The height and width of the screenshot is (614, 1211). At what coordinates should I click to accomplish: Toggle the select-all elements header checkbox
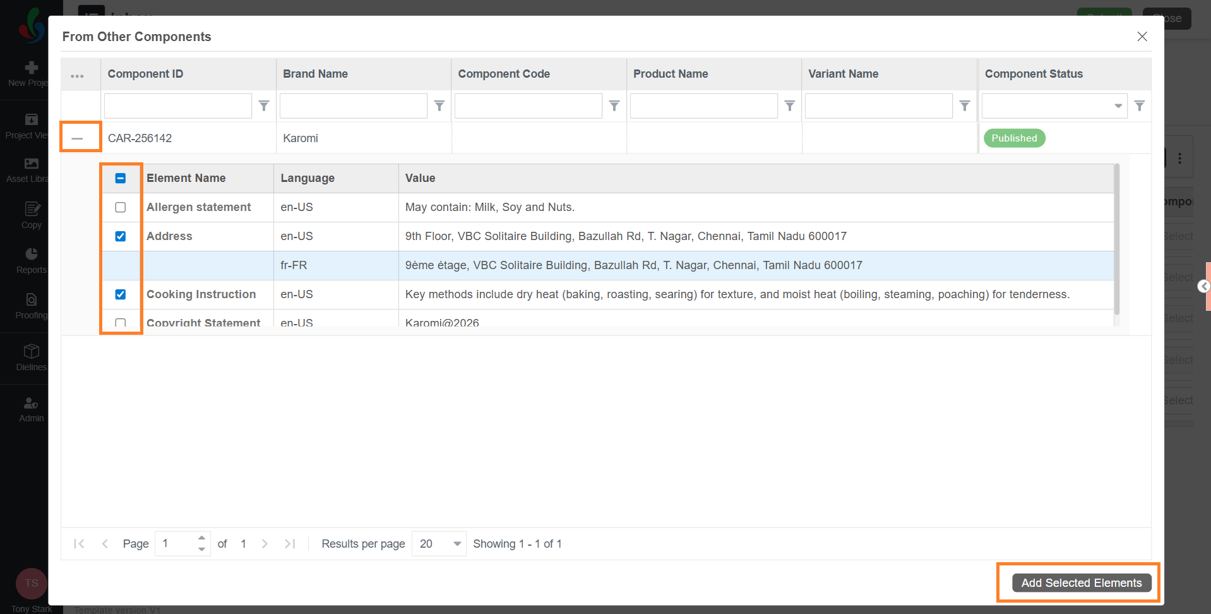pos(121,178)
